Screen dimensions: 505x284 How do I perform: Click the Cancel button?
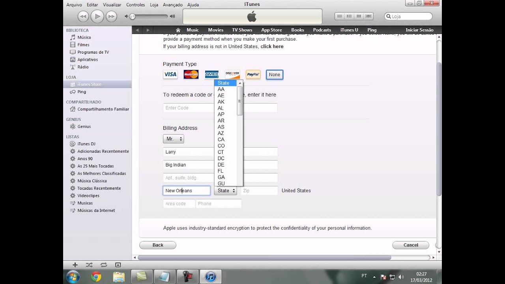(411, 245)
